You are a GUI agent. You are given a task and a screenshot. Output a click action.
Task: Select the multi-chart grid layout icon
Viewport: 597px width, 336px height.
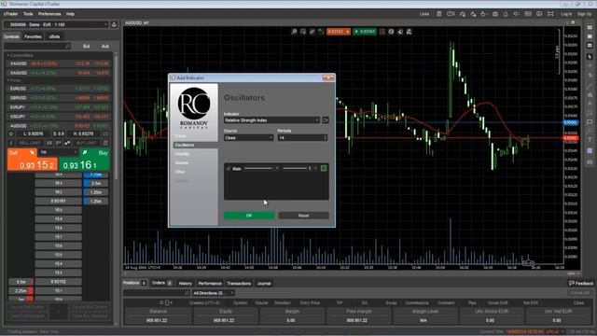pyautogui.click(x=590, y=27)
